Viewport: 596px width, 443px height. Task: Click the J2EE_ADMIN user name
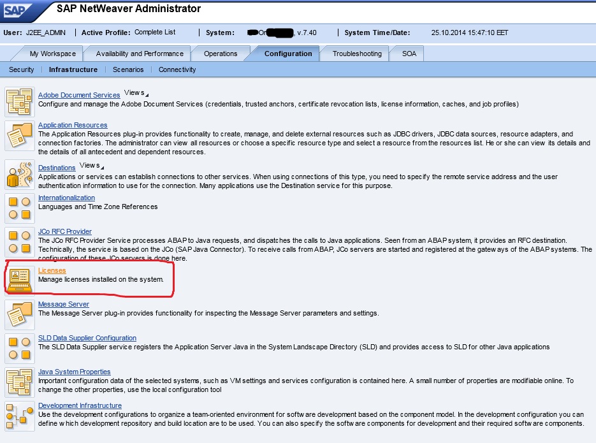click(x=46, y=33)
